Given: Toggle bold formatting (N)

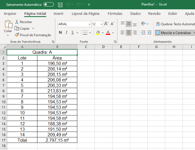Looking at the screenshot, I should click(x=60, y=33).
